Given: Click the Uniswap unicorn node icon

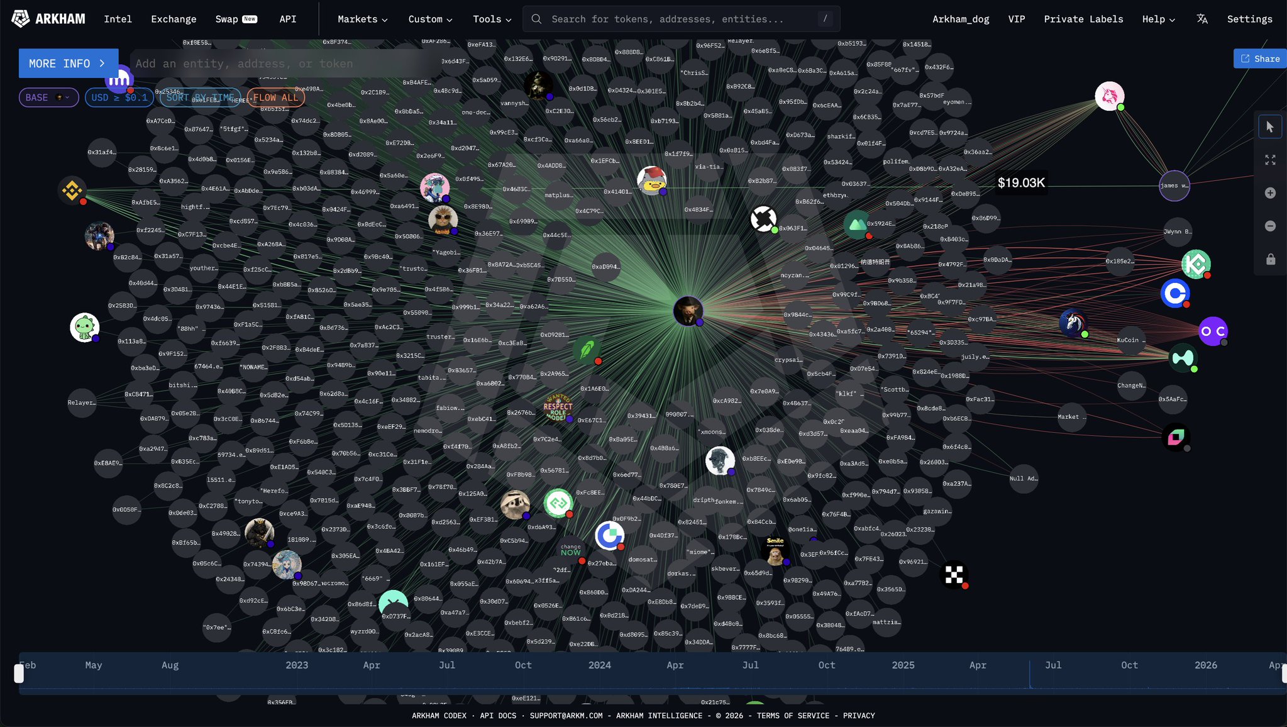Looking at the screenshot, I should tap(1109, 96).
